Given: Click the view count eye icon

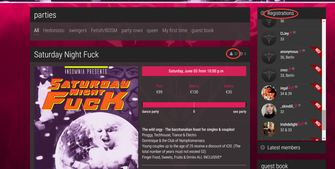Looking at the screenshot, I should [241, 54].
